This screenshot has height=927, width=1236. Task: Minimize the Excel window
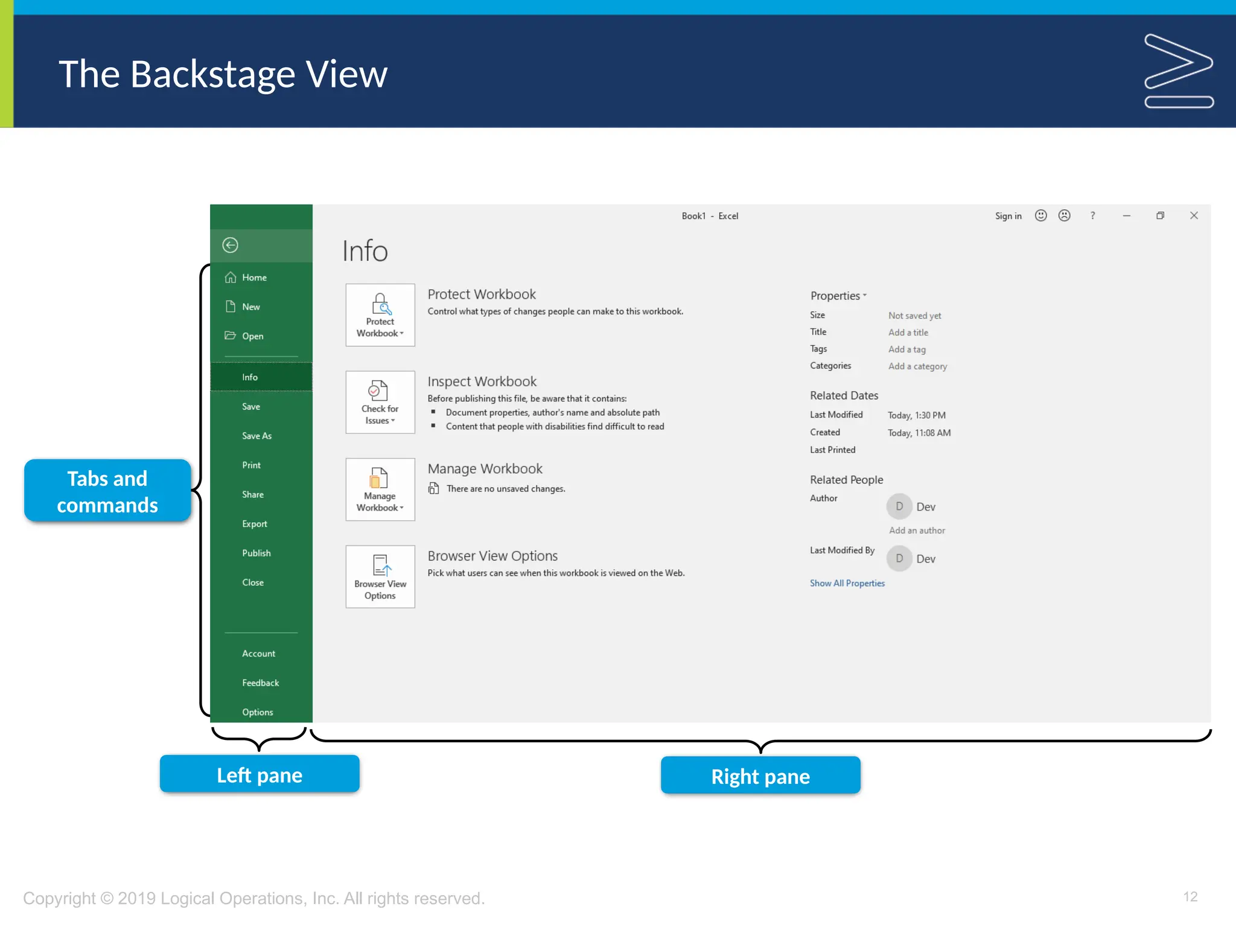[x=1126, y=215]
